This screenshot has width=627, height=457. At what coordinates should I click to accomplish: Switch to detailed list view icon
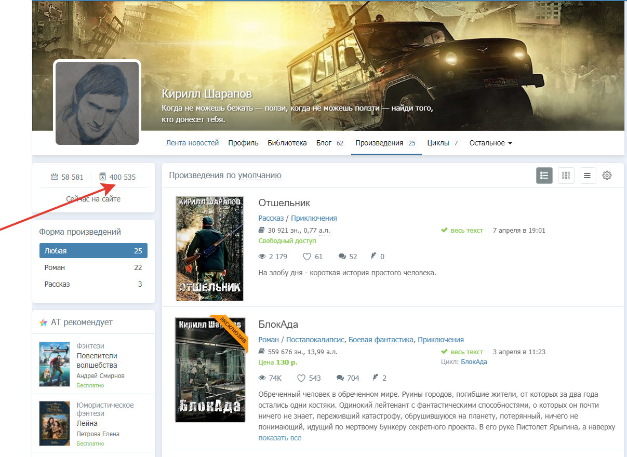544,176
